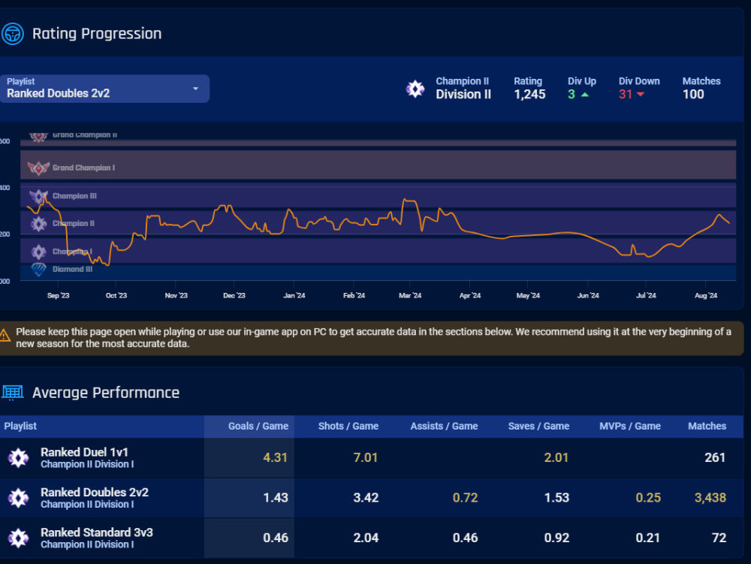Click the green Div Up arrow icon

pos(585,95)
